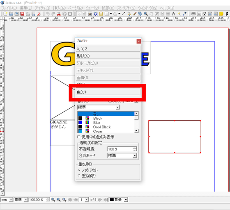Image resolution: width=230 pixels, height=210 pixels.
Task: Open shape tool dropdown arrow
Action: [x=111, y=14]
